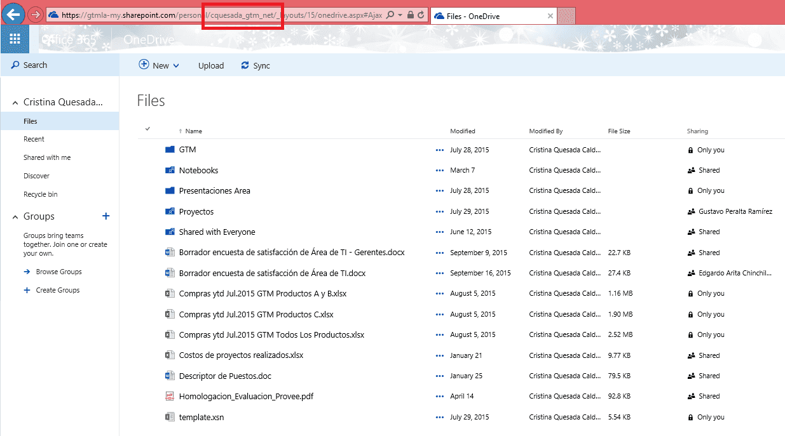Sort by the File Size column header
785x436 pixels.
pyautogui.click(x=619, y=131)
